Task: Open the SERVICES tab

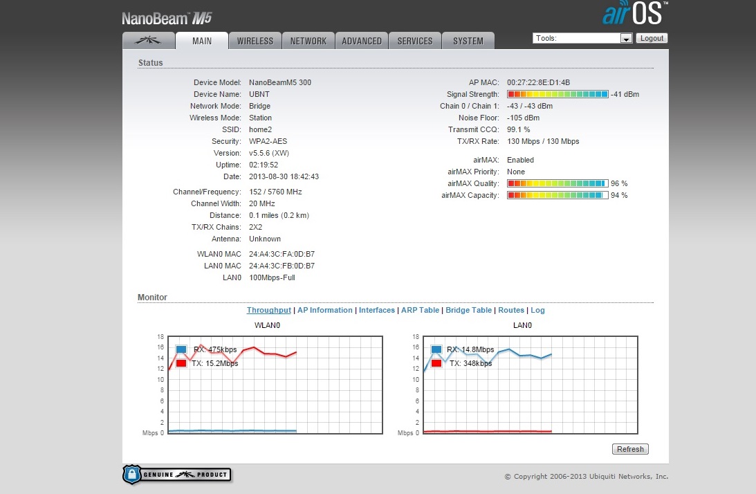Action: 414,41
